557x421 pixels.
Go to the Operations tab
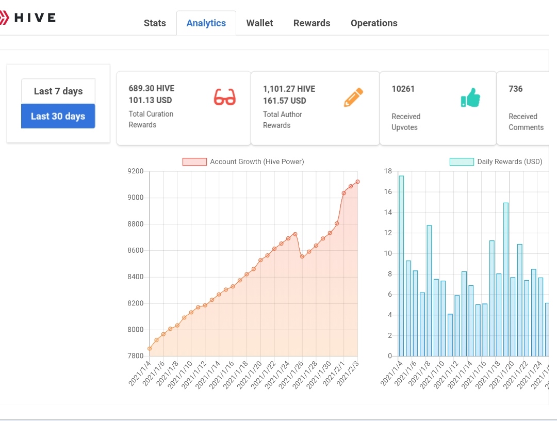click(x=374, y=23)
